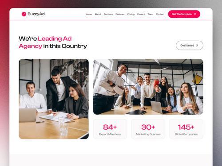Open the Contact nav link
Viewport: 222px width, 166px height.
(x=160, y=14)
